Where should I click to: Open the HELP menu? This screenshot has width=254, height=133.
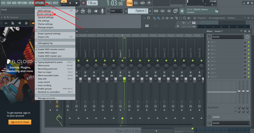coord(55,3)
